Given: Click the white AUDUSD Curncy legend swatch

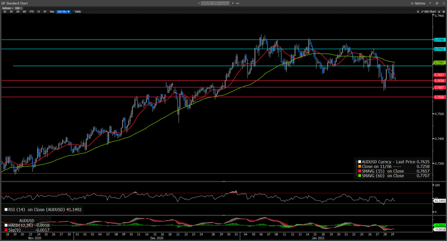Looking at the screenshot, I should click(x=360, y=162).
